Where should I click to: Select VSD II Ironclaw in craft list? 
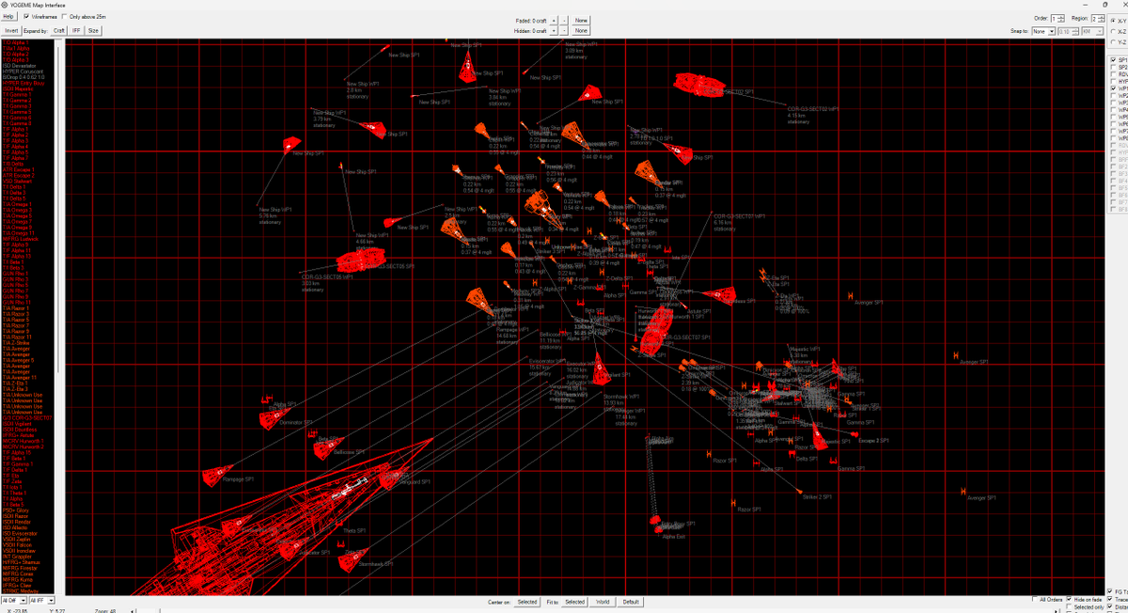(19, 551)
